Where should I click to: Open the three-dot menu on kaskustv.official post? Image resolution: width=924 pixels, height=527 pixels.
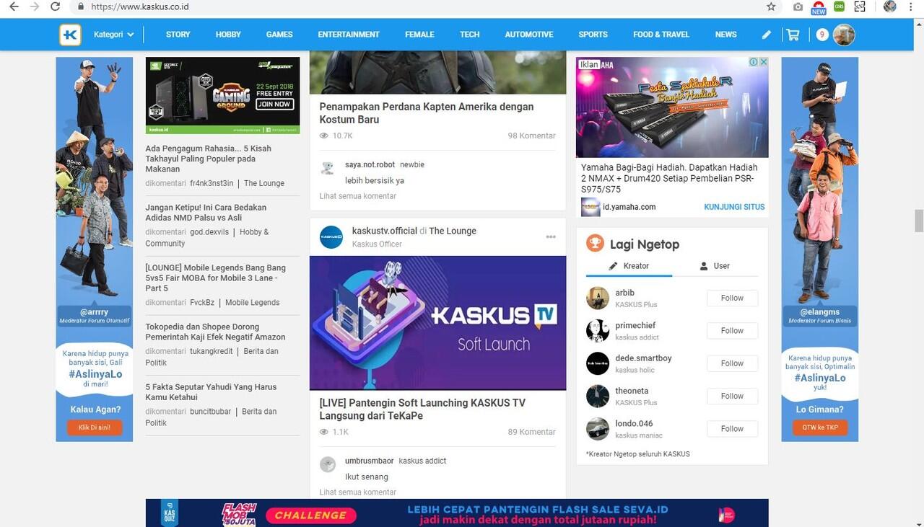pos(551,237)
